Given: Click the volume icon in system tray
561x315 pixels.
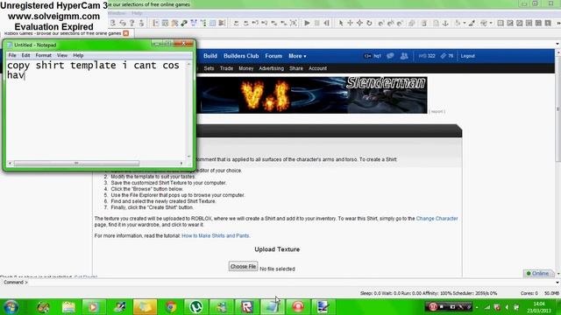Looking at the screenshot, I should [x=507, y=307].
